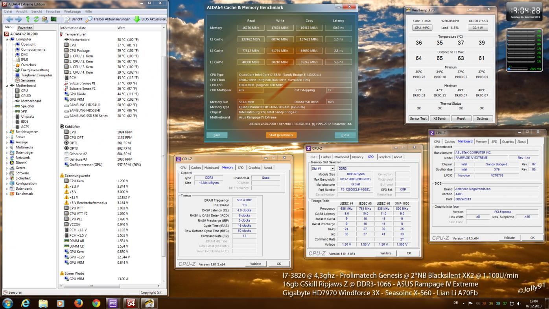Open Memory tab in CPU-Z Mainboard window
The width and height of the screenshot is (549, 309).
[x=481, y=141]
